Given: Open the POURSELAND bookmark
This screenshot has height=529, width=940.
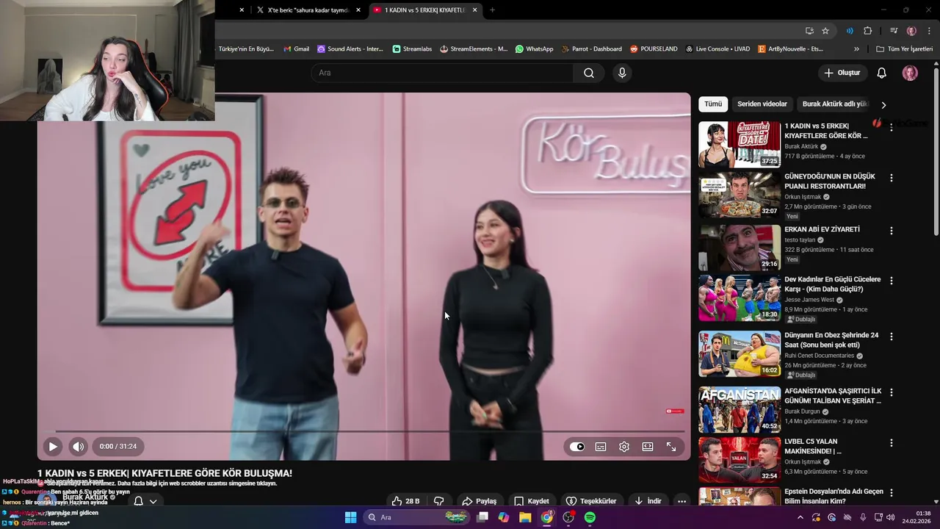Looking at the screenshot, I should pos(654,49).
